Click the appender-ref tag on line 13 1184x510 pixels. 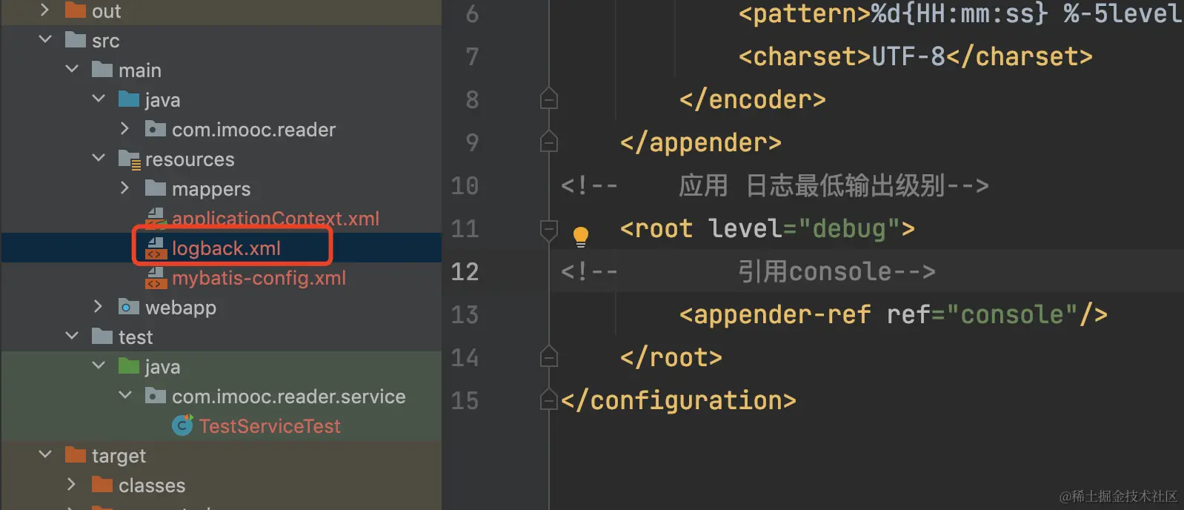click(774, 315)
